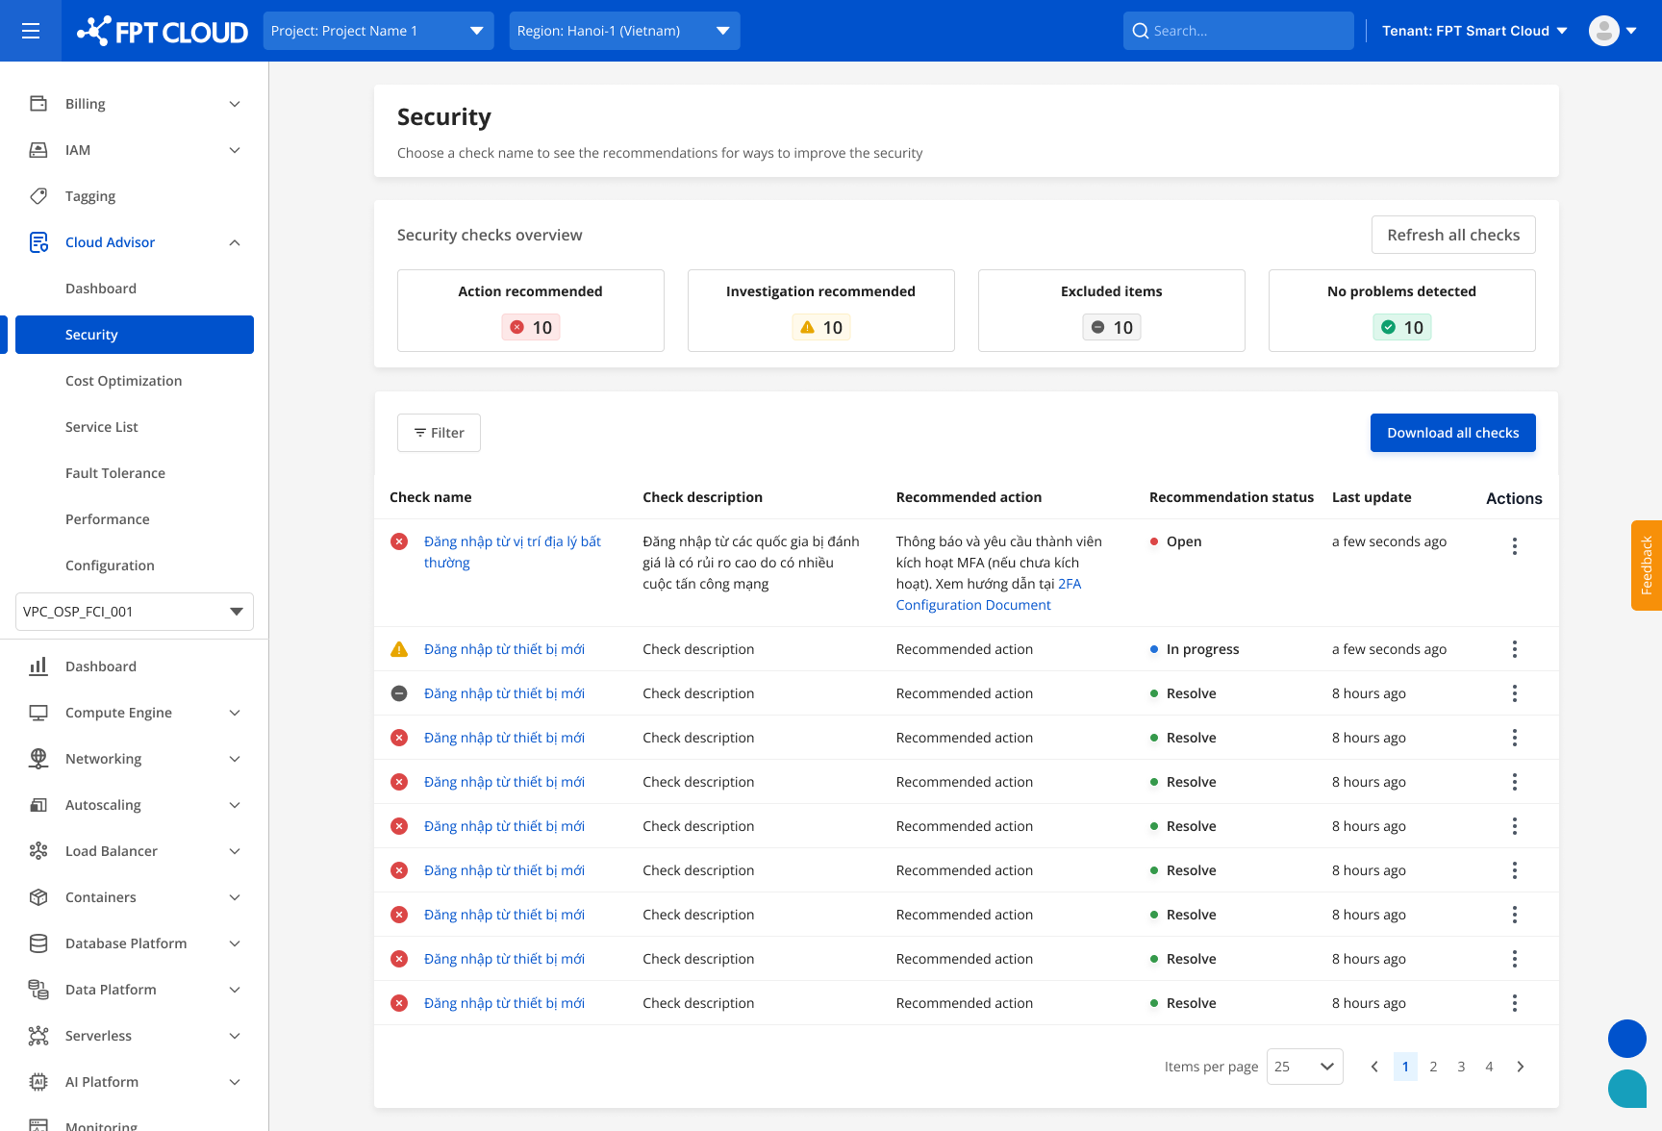Click the Excluded items card
This screenshot has width=1662, height=1131.
point(1112,311)
